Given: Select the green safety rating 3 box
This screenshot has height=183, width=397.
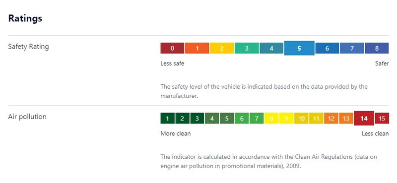Looking at the screenshot, I should 247,48.
